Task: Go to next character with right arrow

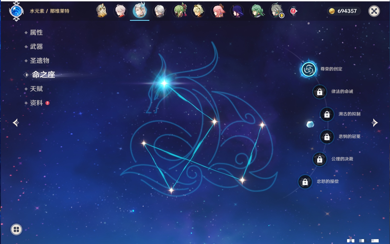Action: click(374, 123)
